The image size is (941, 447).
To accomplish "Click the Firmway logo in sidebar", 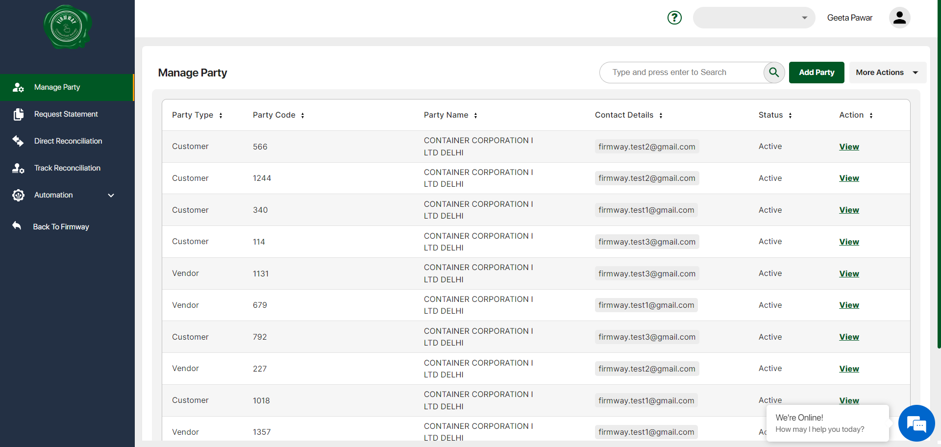I will pyautogui.click(x=67, y=27).
